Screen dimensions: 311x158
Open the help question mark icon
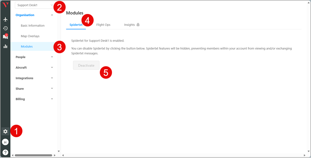coord(5,152)
